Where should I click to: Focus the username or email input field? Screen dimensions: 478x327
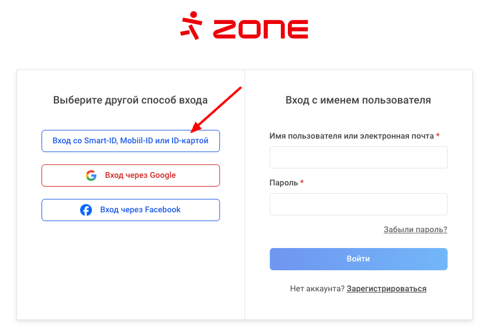pos(359,157)
